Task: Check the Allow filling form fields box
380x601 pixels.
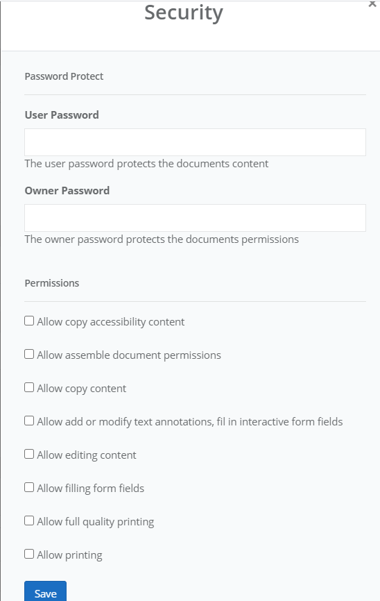Action: pyautogui.click(x=29, y=487)
